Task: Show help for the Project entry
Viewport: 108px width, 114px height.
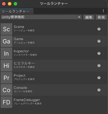Action: [x=99, y=78]
